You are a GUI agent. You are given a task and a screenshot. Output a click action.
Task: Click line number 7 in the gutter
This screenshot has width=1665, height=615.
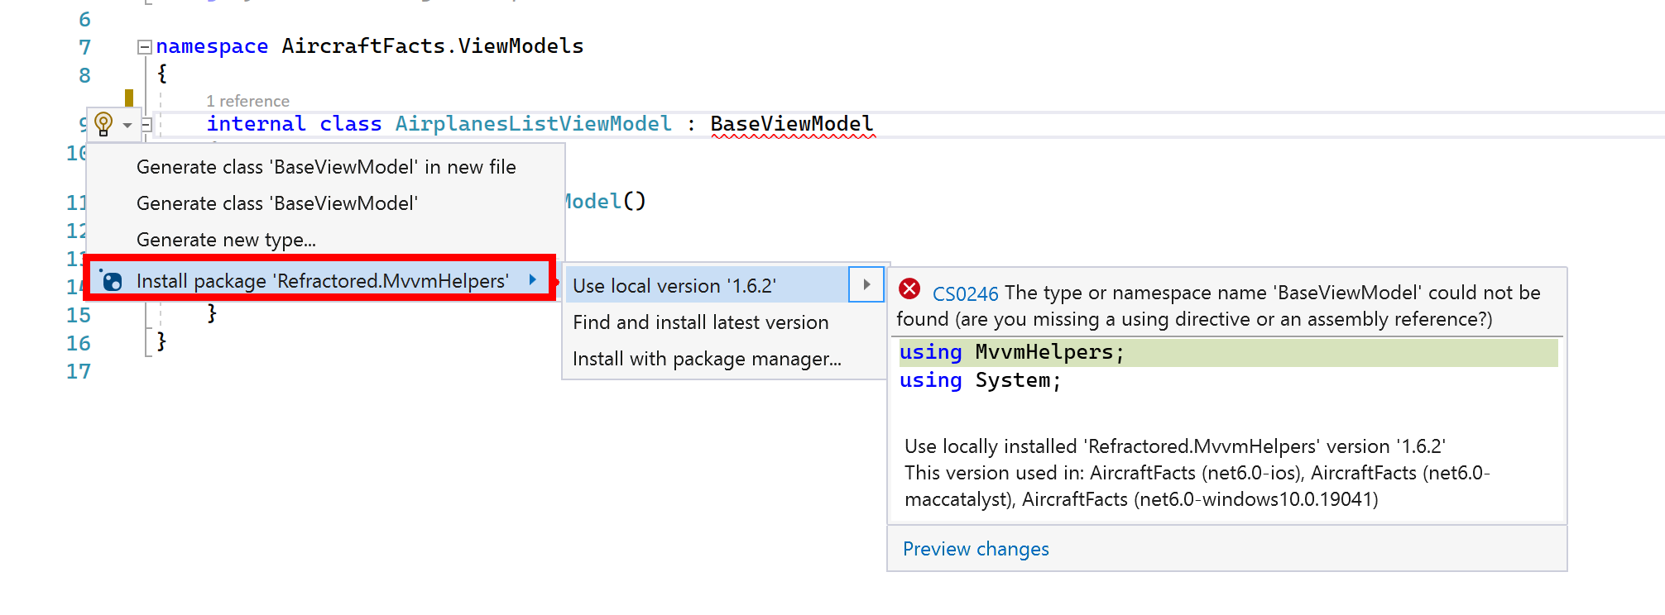click(x=84, y=47)
